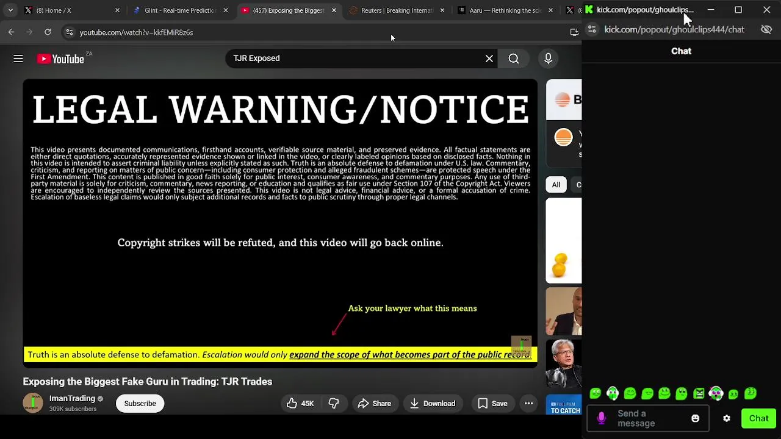Insert the angry square-face Kick emote
781x439 pixels.
tap(699, 394)
